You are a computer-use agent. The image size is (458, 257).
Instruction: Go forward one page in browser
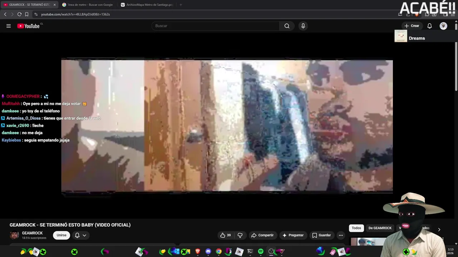(x=12, y=14)
